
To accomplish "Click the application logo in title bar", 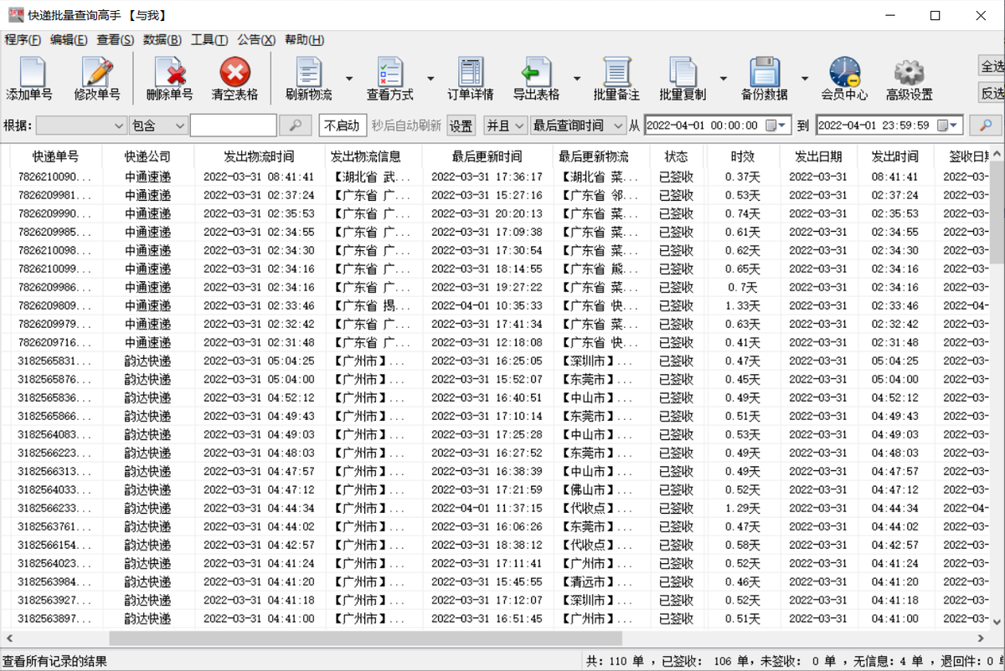I will click(15, 15).
